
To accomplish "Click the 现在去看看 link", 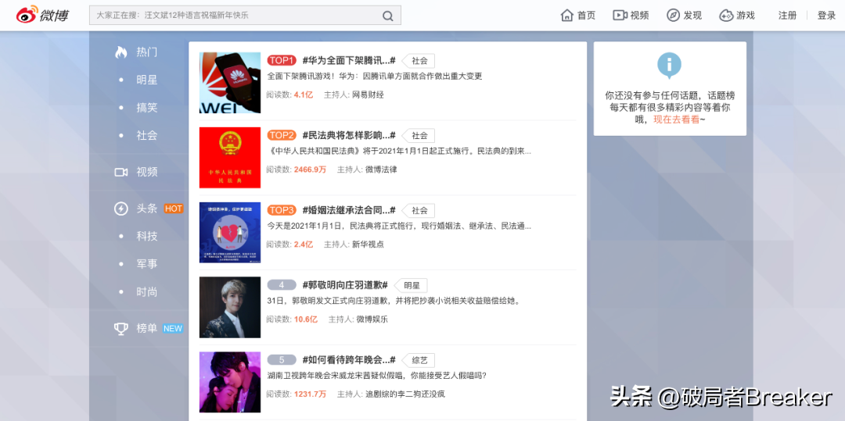I will (x=676, y=120).
